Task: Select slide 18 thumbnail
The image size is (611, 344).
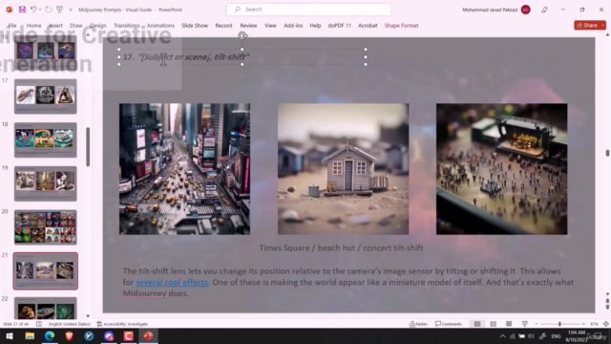Action: (x=46, y=140)
